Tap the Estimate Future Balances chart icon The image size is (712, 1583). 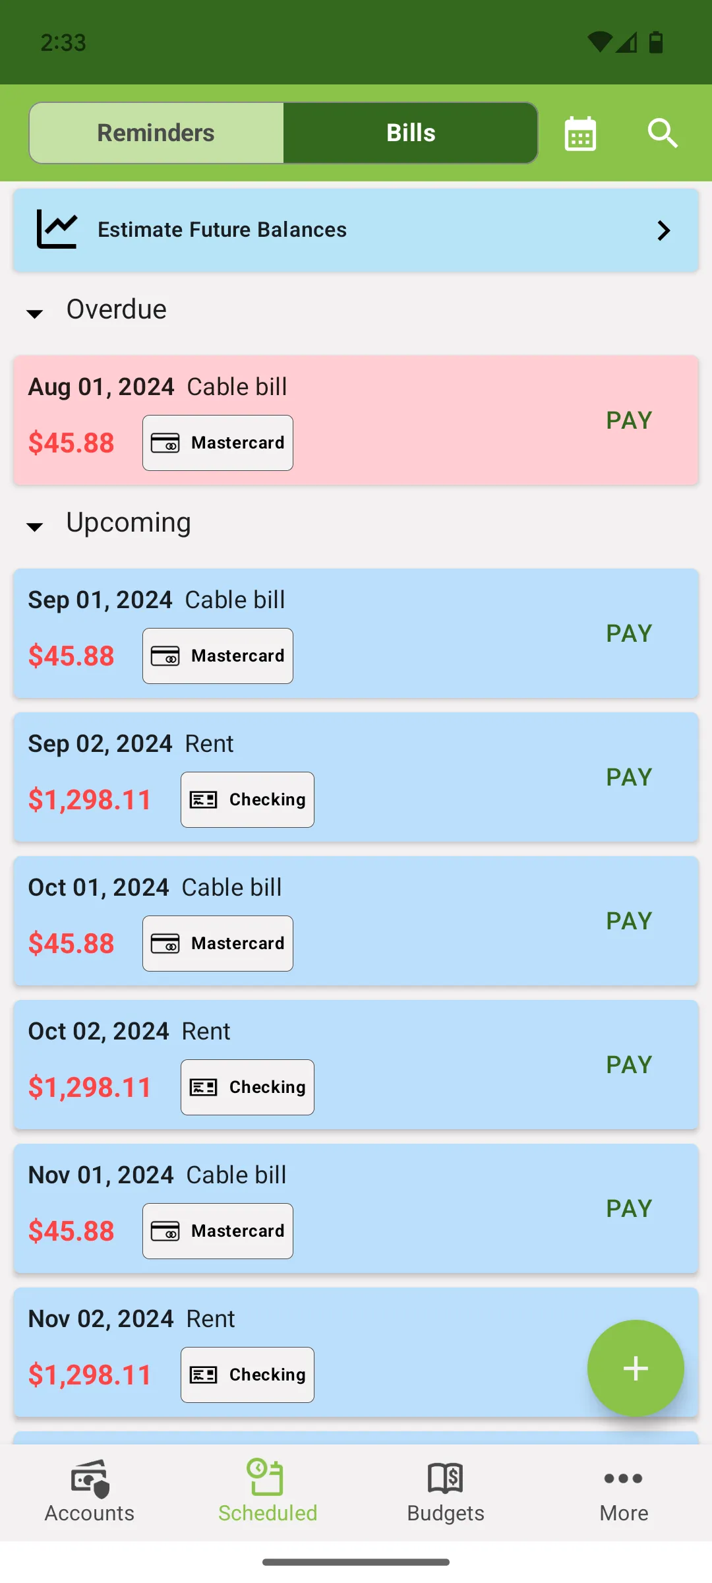pyautogui.click(x=57, y=230)
